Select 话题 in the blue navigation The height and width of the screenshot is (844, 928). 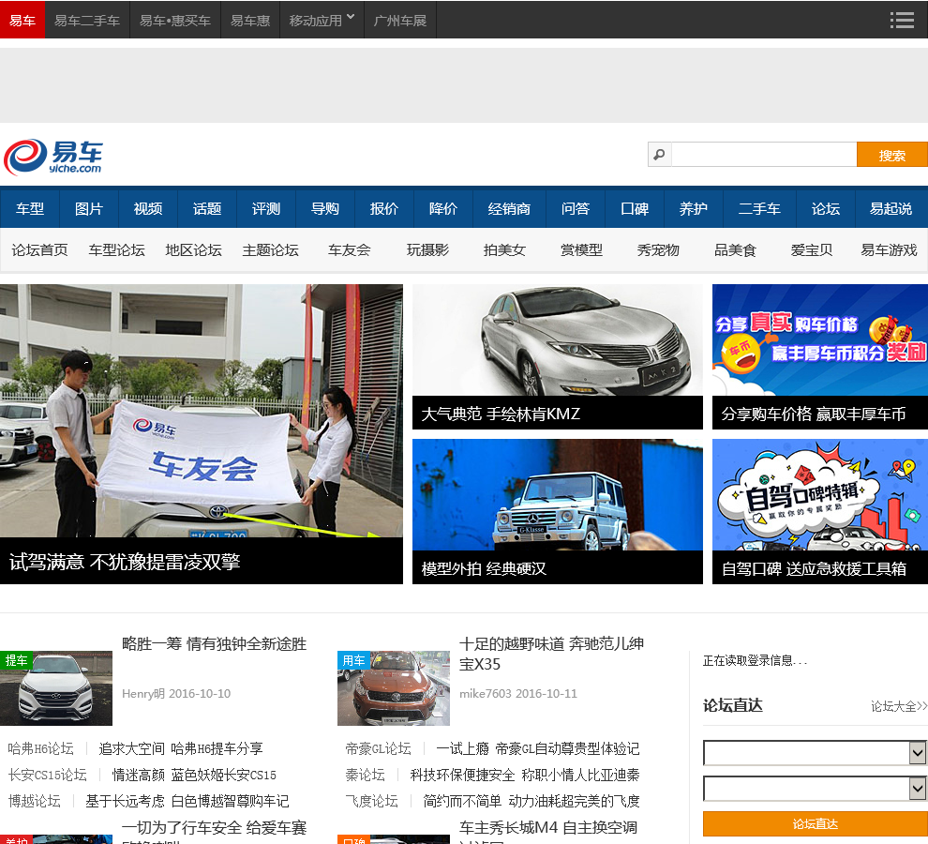[207, 208]
